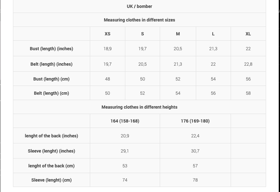Select the 58 belt cm value

(248, 93)
